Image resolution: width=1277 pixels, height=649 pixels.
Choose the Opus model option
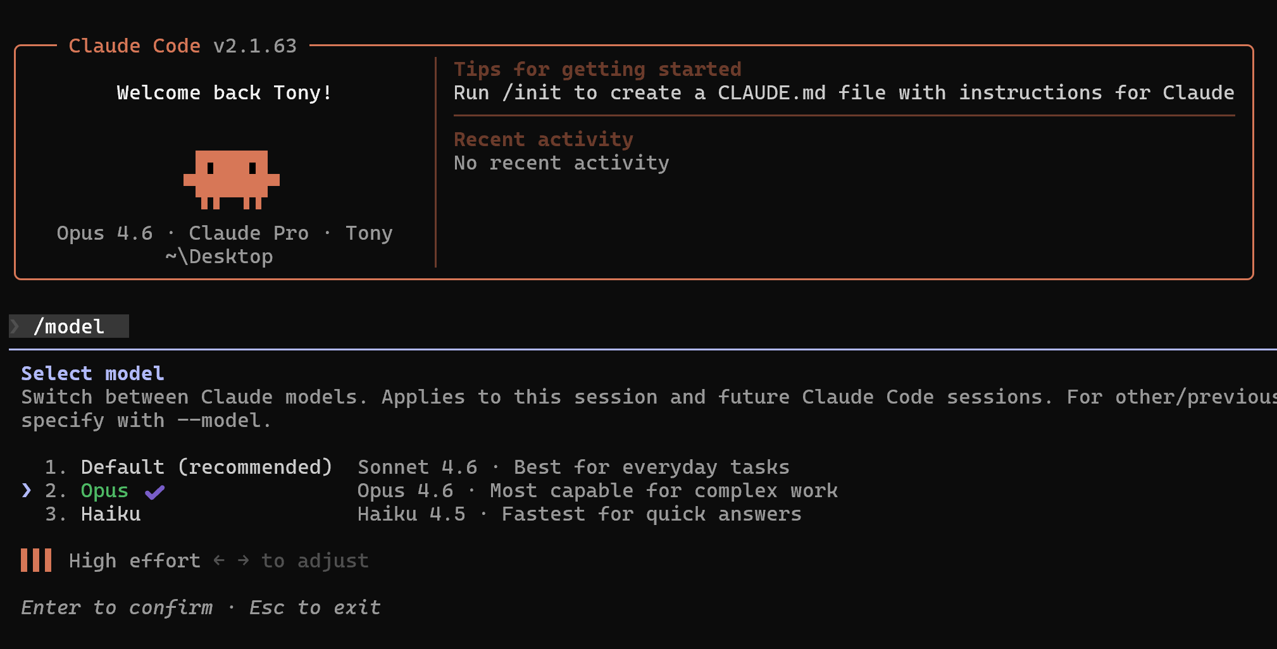104,491
